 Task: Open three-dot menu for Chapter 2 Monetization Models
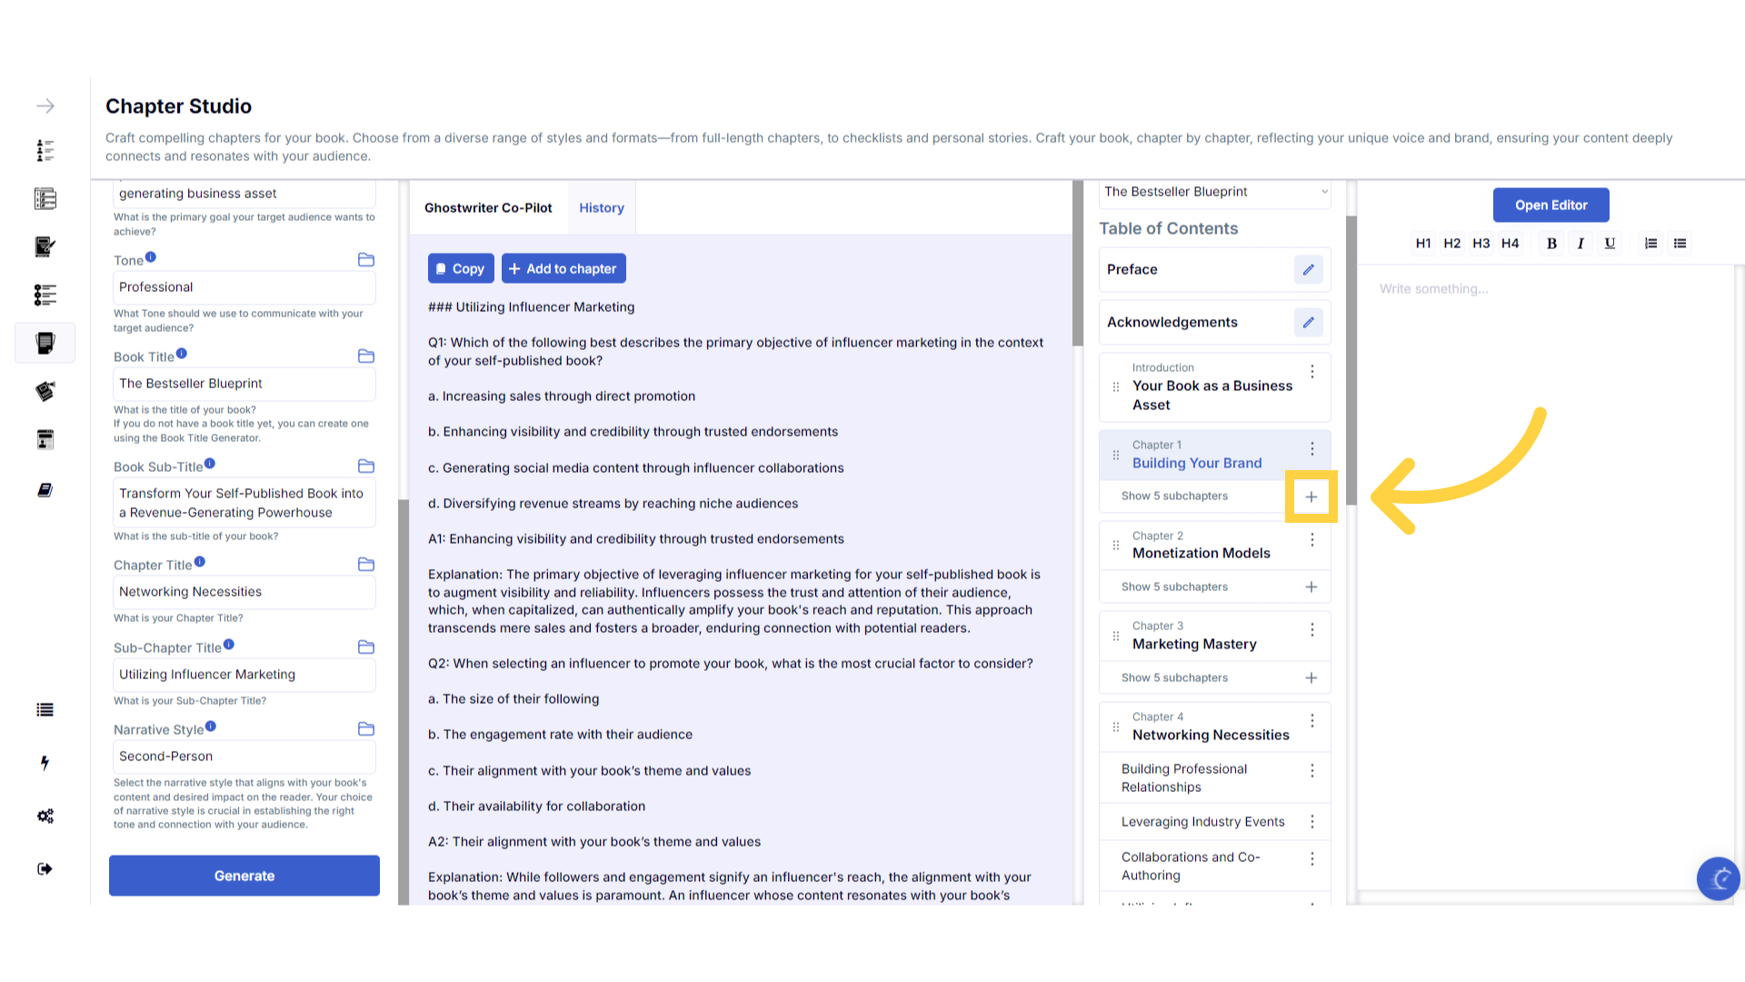1311,540
